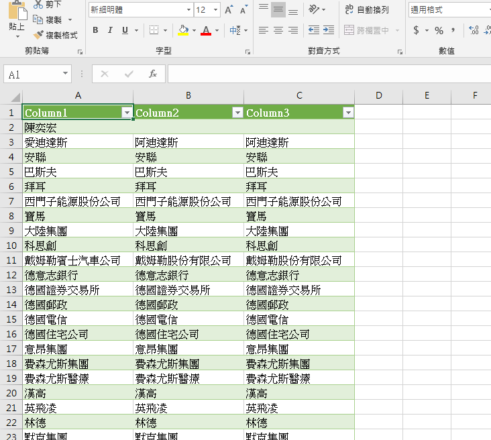This screenshot has height=440, width=491.
Task: Select column A header
Action: click(x=78, y=95)
